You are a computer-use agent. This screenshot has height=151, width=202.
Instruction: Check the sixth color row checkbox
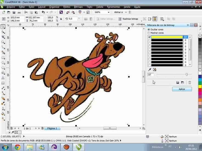click(x=149, y=53)
